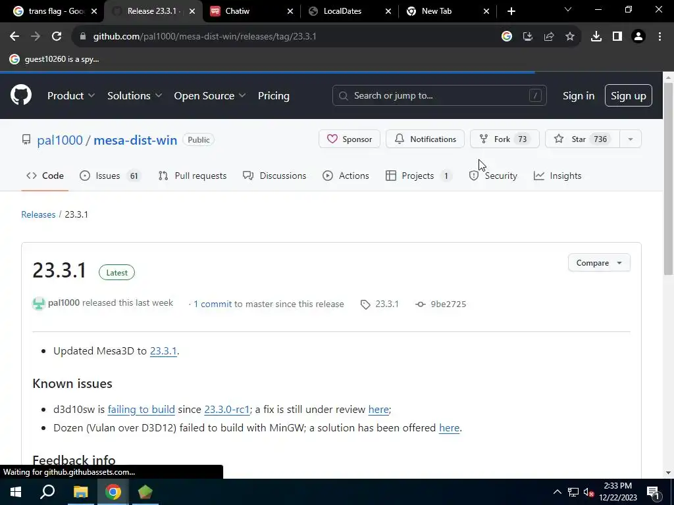Image resolution: width=674 pixels, height=505 pixels.
Task: View site information lock icon
Action: 83,37
